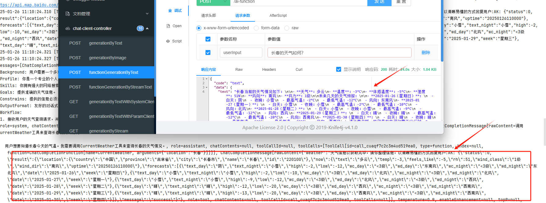Click the Open file icon
Screen dimensions: 546x203
(168, 26)
